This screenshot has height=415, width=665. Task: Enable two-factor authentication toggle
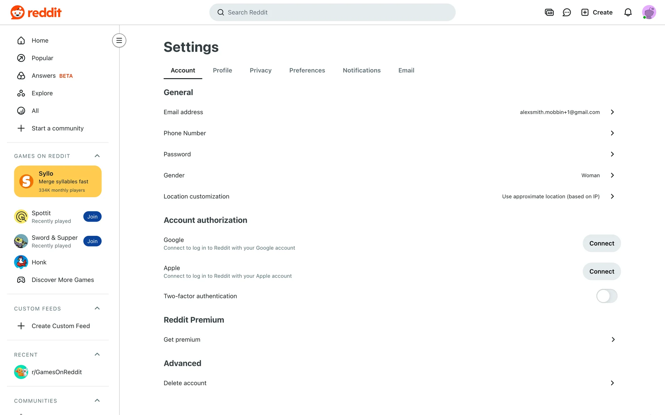point(606,296)
